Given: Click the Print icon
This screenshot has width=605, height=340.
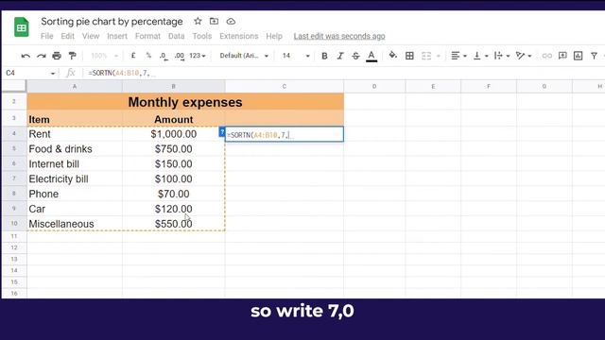Looking at the screenshot, I should point(57,56).
